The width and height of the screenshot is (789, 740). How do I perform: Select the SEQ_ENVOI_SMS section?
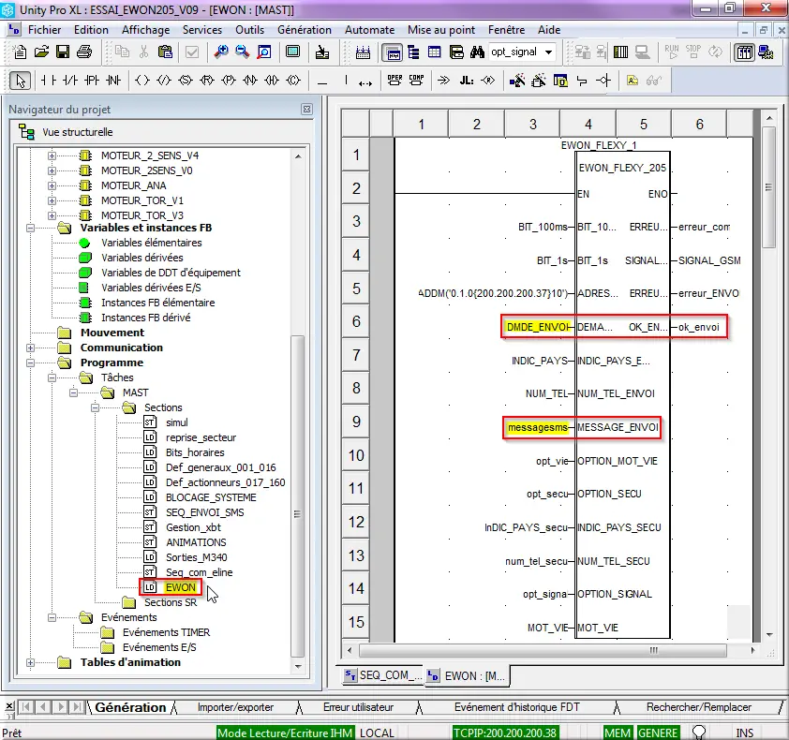(205, 512)
